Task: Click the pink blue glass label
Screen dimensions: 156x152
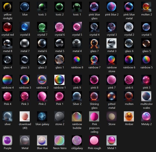Action: tap(94, 16)
